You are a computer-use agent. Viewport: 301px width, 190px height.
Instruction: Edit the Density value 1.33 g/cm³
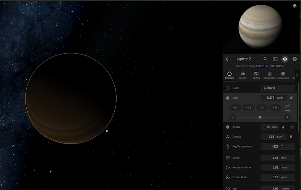tap(274, 137)
